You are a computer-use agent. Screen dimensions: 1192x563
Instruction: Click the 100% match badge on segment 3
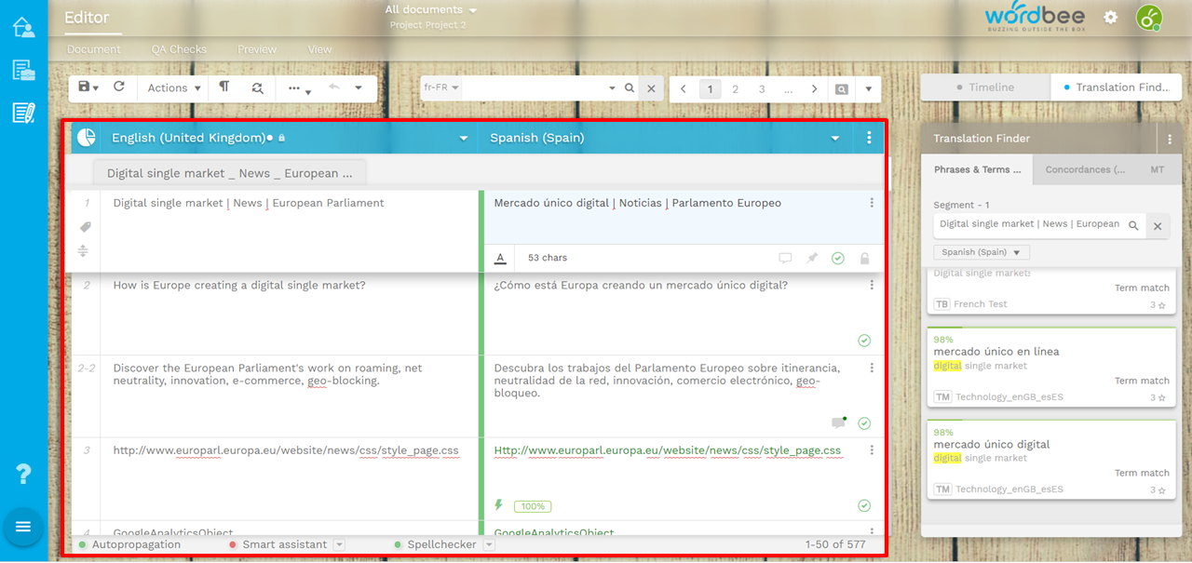(x=532, y=505)
